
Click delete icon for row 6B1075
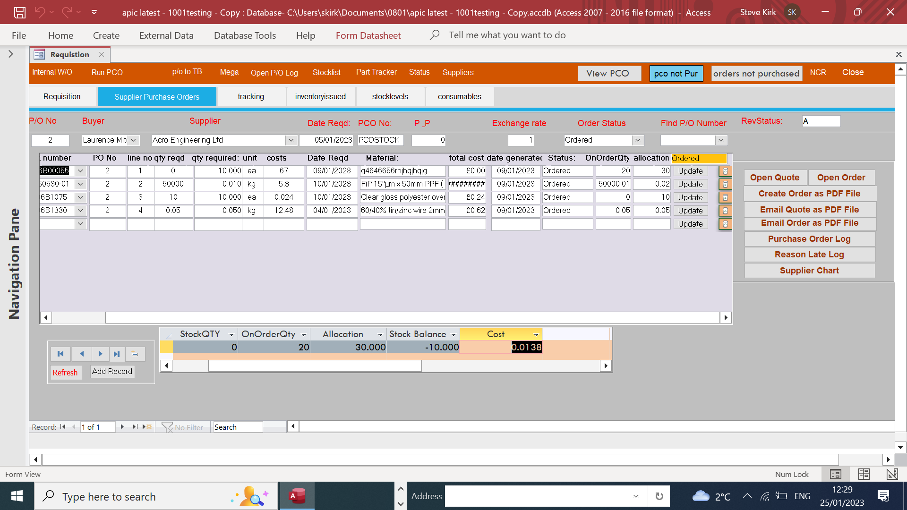click(x=725, y=197)
